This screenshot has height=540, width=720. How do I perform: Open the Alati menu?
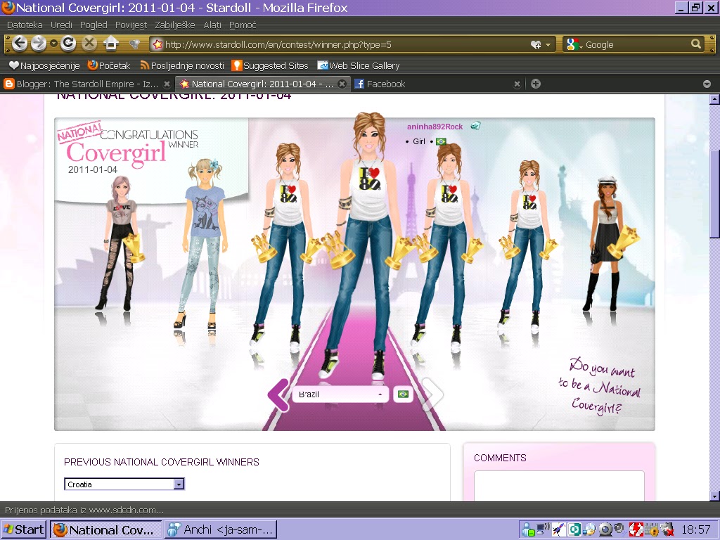(x=212, y=25)
